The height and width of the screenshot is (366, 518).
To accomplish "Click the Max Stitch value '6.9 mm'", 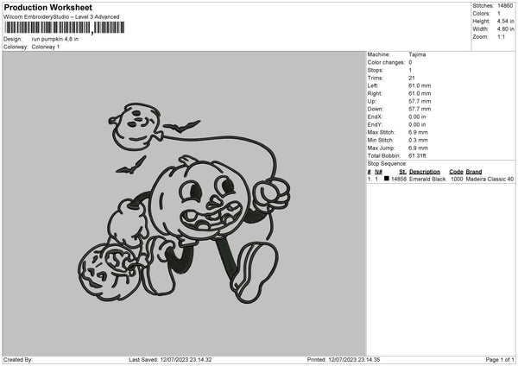I will point(418,132).
